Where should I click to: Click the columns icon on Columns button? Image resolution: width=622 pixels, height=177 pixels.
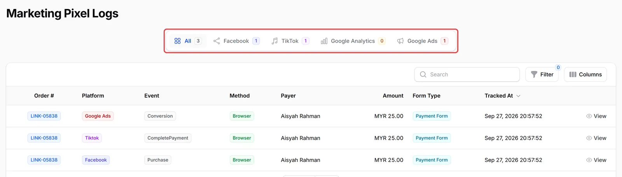tap(573, 74)
